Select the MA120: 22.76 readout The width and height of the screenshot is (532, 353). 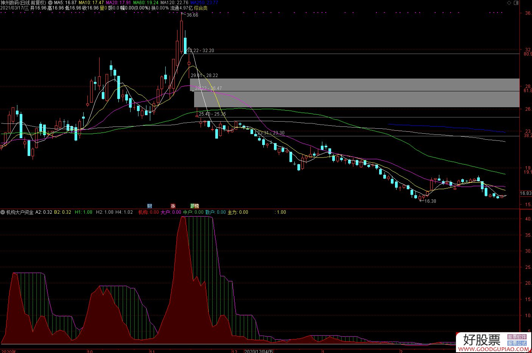174,3
